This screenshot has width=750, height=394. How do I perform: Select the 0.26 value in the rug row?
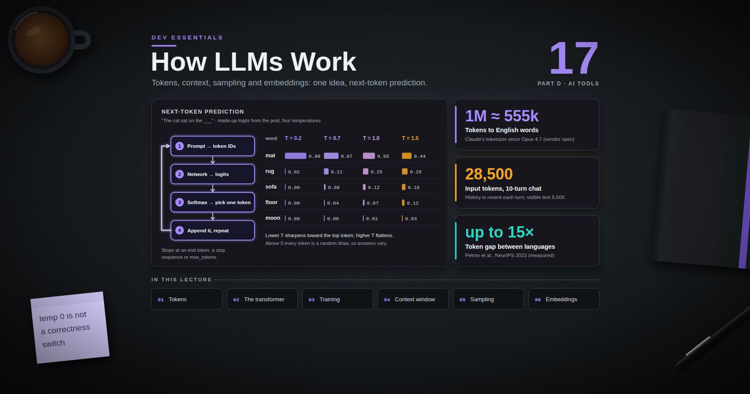[x=415, y=172]
